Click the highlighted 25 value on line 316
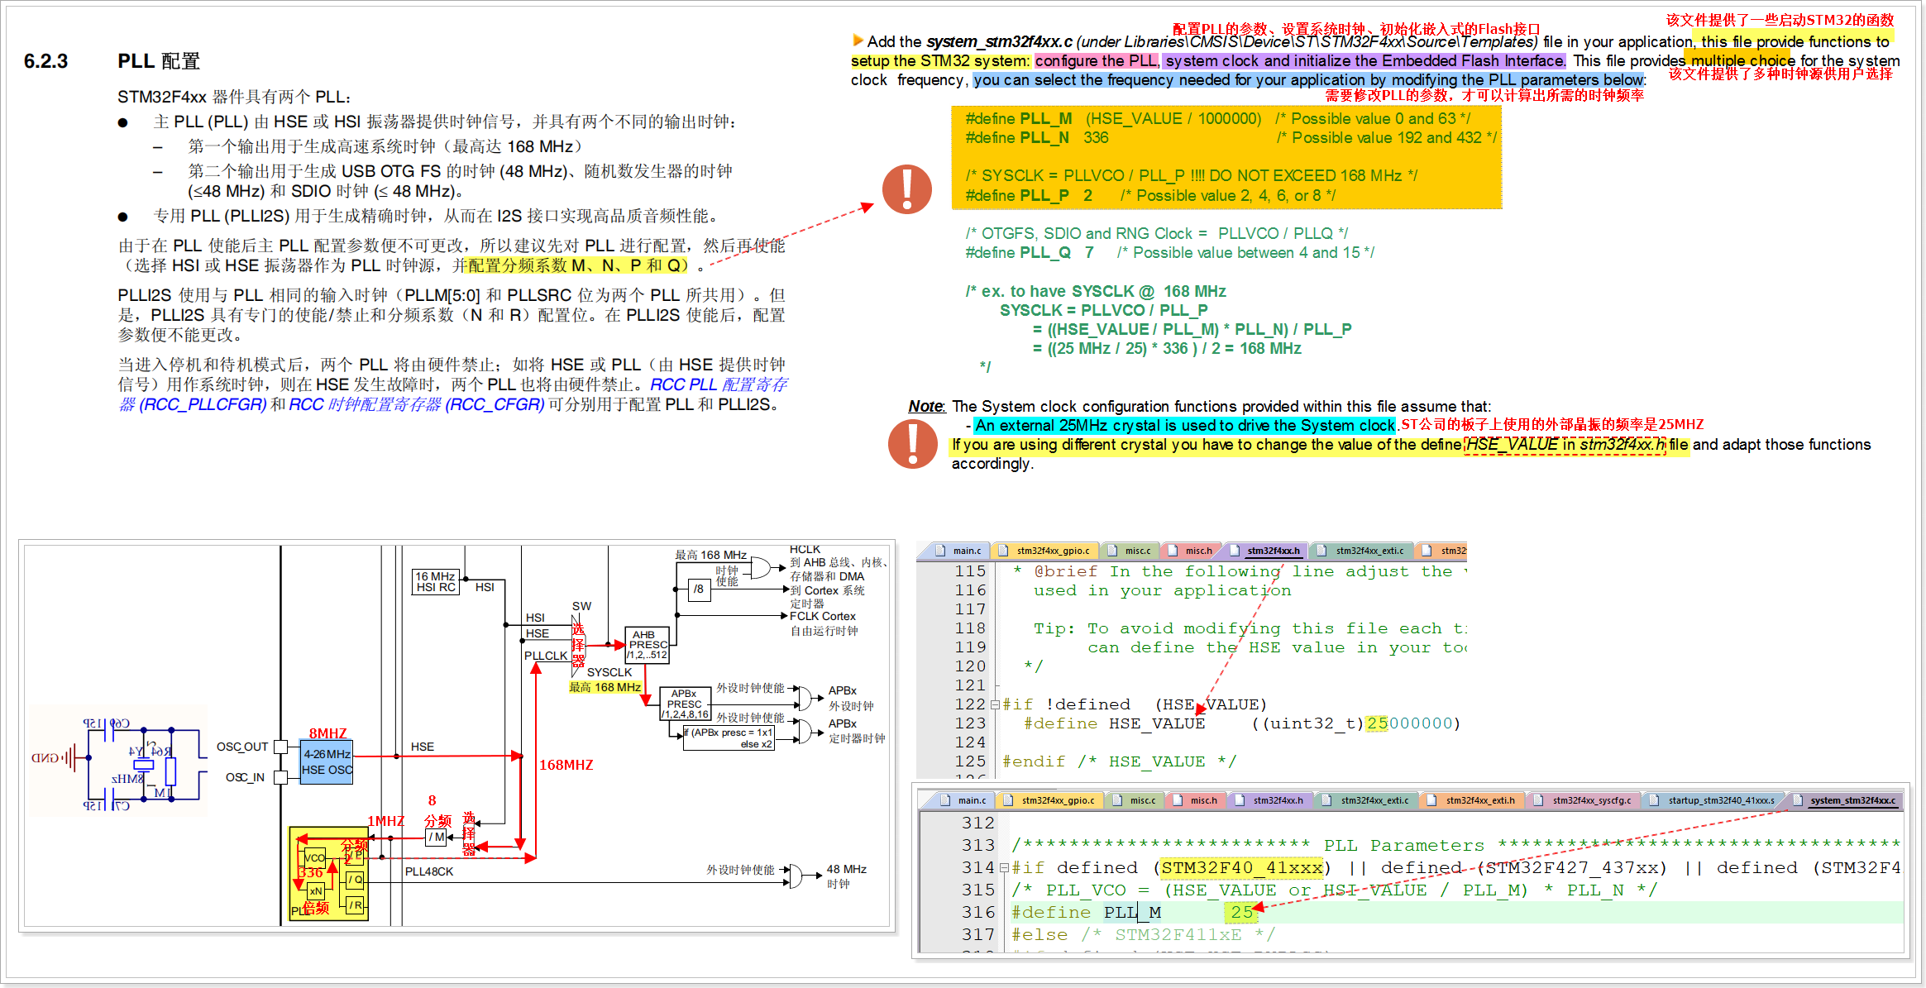Image resolution: width=1926 pixels, height=988 pixels. 1240,913
